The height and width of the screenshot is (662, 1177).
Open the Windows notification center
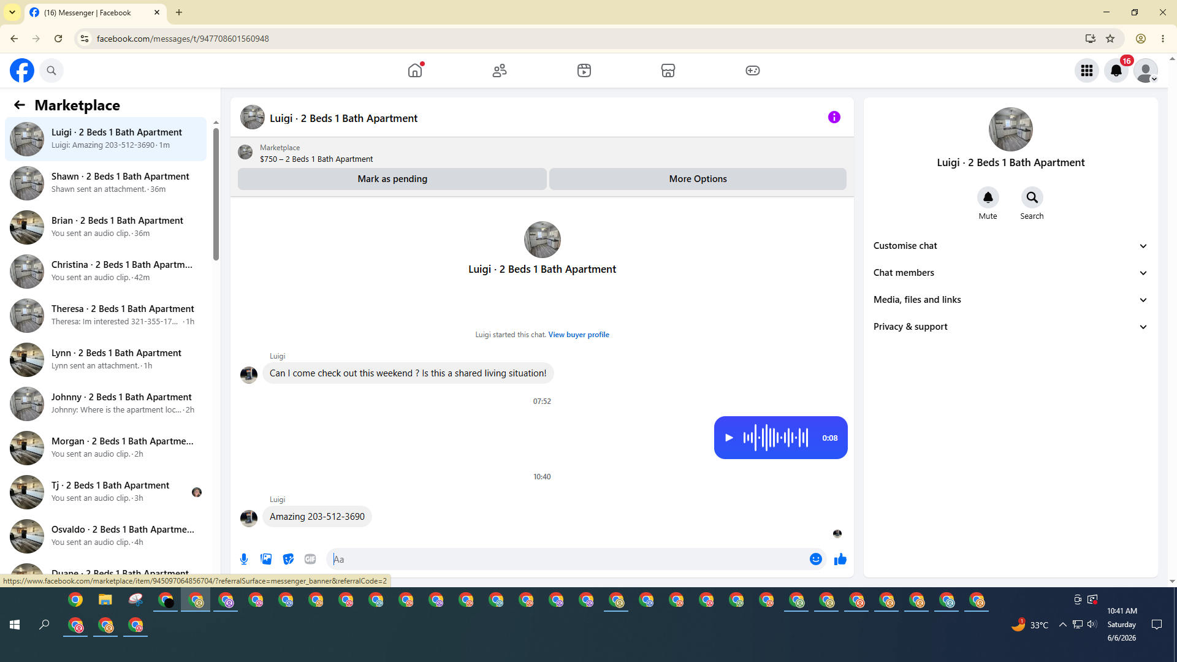[1157, 625]
